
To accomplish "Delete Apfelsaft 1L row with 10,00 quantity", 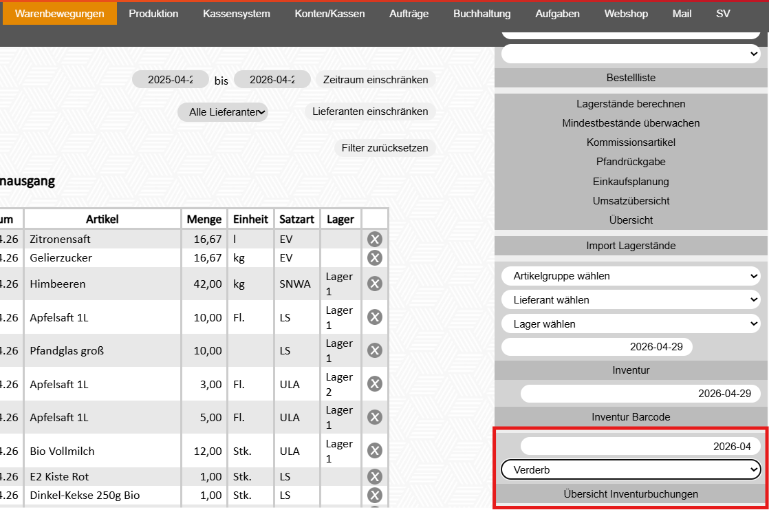I will [x=374, y=317].
